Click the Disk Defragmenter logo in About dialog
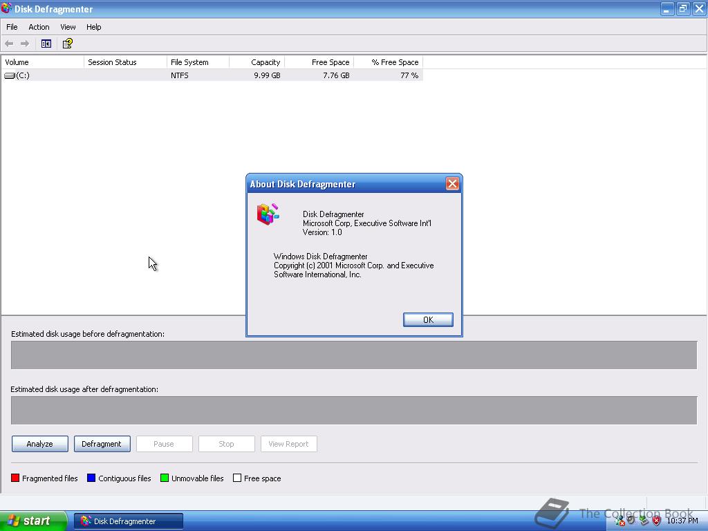Image resolution: width=708 pixels, height=531 pixels. [268, 214]
